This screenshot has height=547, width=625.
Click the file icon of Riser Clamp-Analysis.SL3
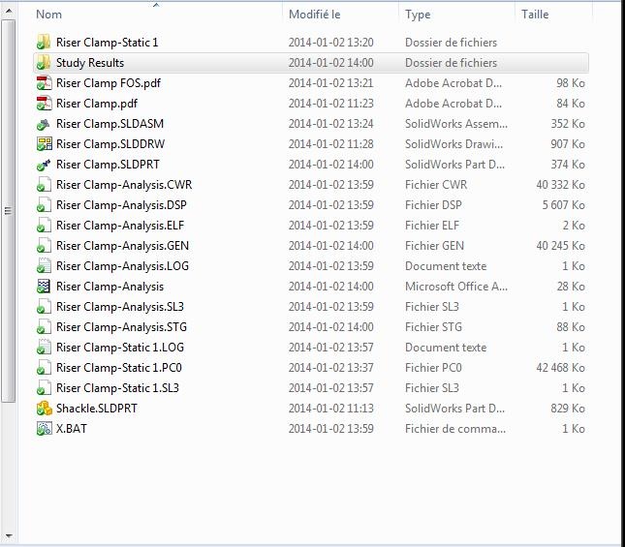tap(44, 307)
